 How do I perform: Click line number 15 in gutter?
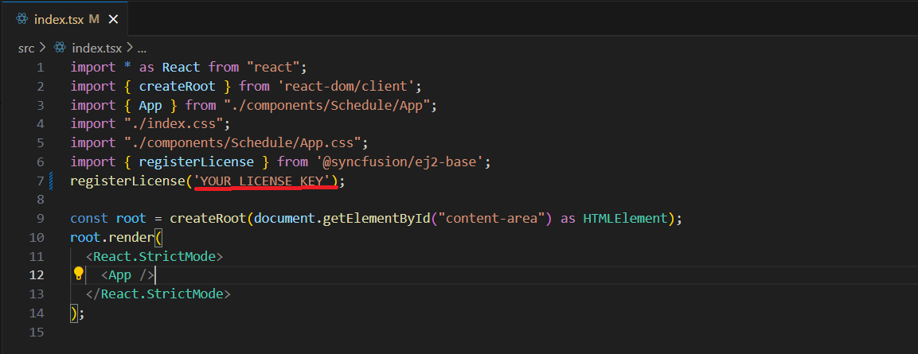click(37, 332)
